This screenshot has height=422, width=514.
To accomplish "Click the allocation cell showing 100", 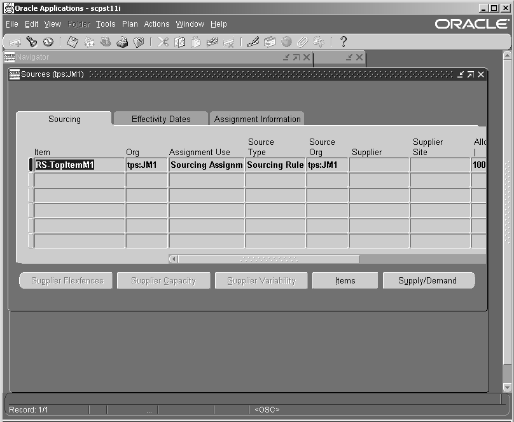I will (x=478, y=165).
